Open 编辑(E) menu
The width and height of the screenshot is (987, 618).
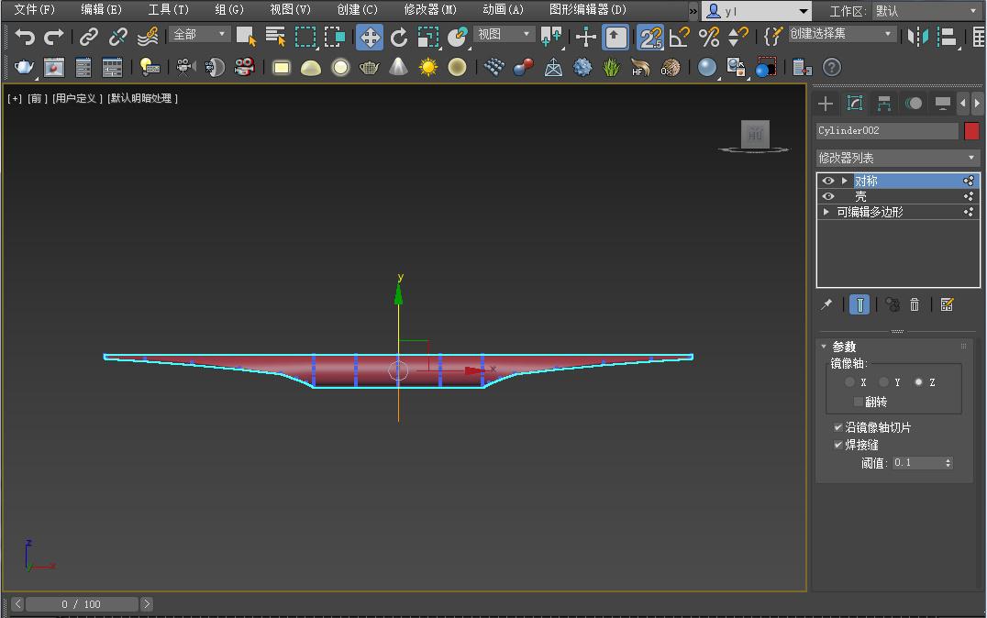(x=101, y=9)
